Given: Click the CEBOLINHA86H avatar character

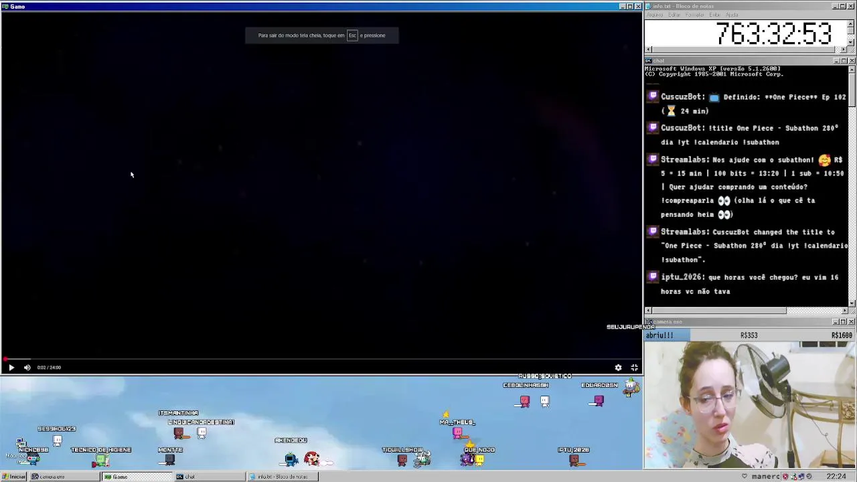Looking at the screenshot, I should [525, 402].
